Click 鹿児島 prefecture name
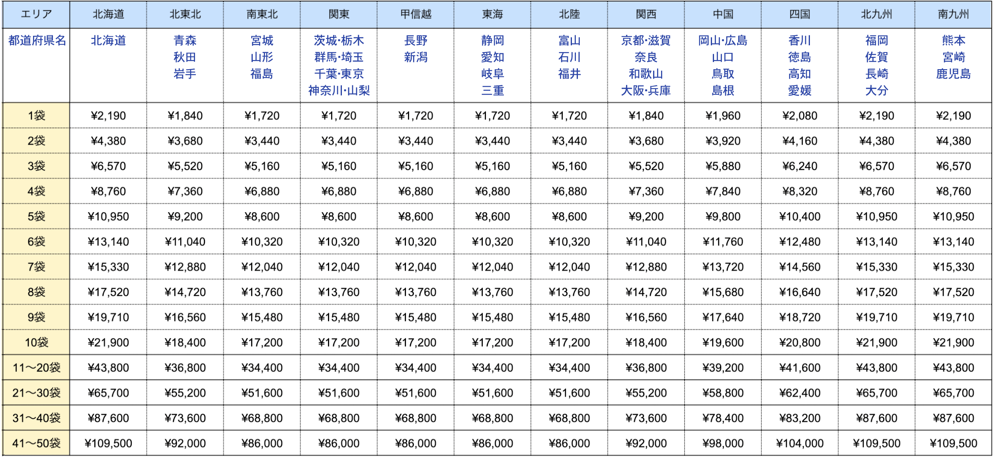This screenshot has width=993, height=458. (x=953, y=74)
